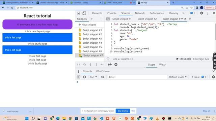Activate the inspect element picker
Screen dimensions: 216x121
(x=79, y=13)
